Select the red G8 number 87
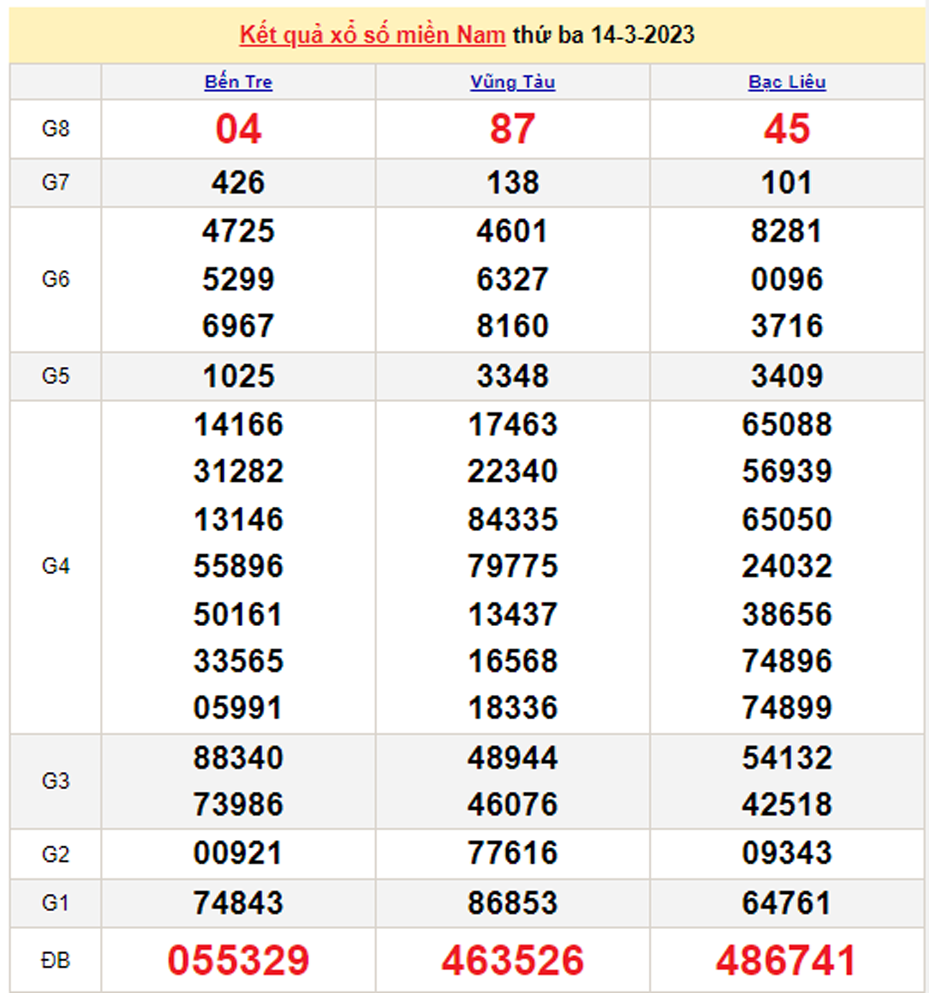Viewport: 929px width, 993px height. click(512, 129)
